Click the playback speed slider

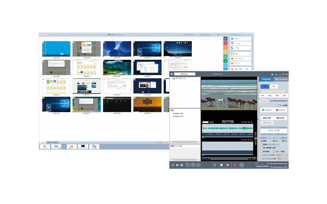262,166
